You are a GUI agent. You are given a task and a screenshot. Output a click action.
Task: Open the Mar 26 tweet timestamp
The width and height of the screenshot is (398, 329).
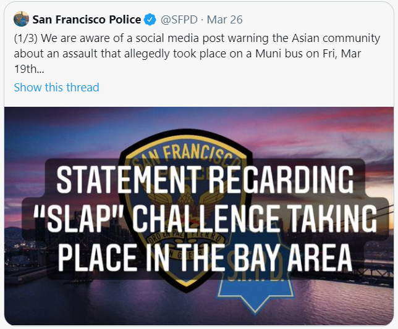[x=224, y=20]
